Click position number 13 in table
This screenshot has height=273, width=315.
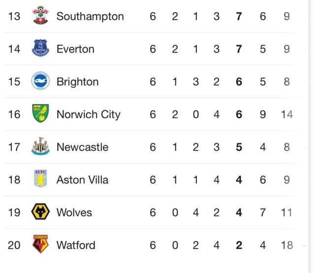pyautogui.click(x=14, y=16)
